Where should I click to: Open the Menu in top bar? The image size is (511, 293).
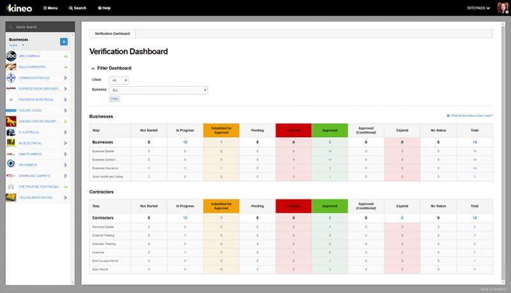(50, 8)
